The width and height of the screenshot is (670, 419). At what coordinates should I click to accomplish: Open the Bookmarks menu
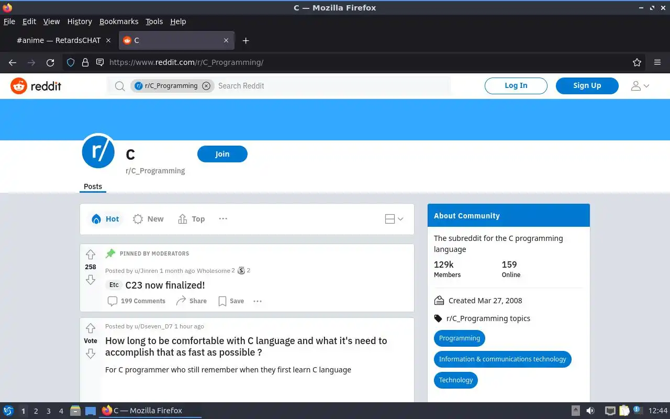[x=119, y=21]
